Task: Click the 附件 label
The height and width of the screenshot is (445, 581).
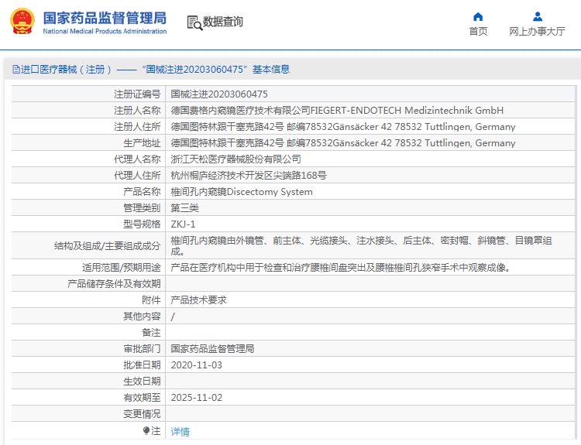Action: coord(151,300)
